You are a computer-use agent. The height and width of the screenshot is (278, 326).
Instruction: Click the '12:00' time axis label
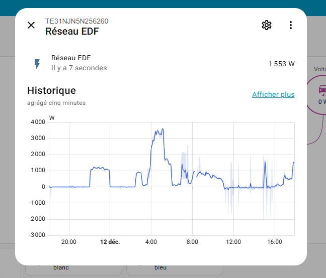233,242
